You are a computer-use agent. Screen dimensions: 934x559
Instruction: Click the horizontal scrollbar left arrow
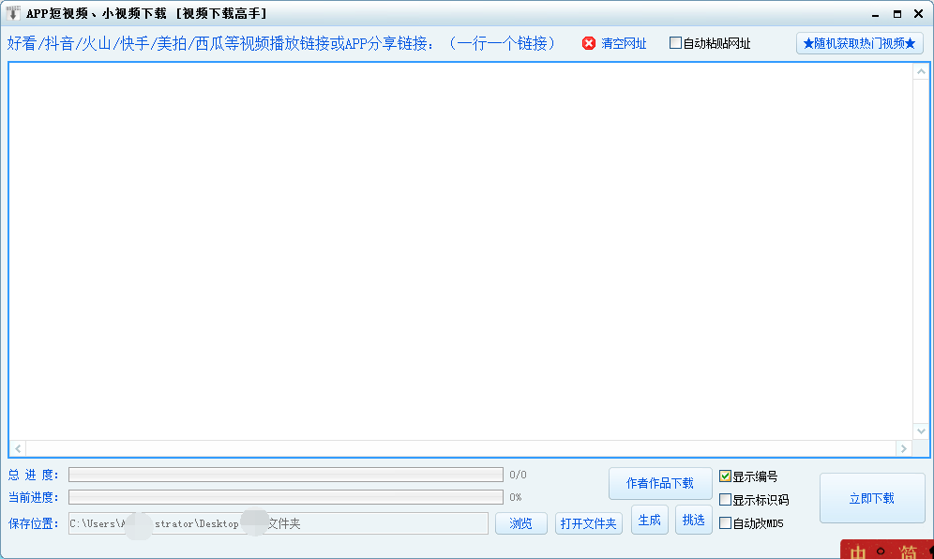(18, 448)
